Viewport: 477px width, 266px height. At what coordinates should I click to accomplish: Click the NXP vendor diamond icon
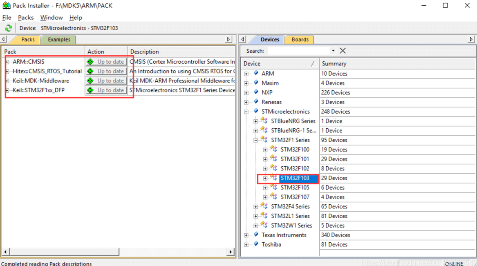coord(256,92)
